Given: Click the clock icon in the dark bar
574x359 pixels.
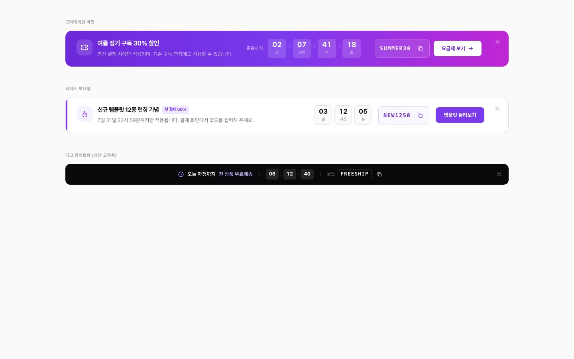Looking at the screenshot, I should click(181, 174).
